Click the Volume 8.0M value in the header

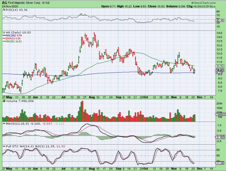click(x=175, y=6)
